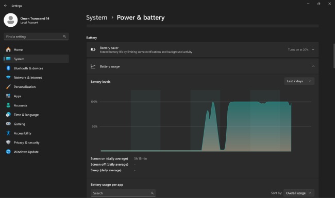335x198 pixels.
Task: Click the Accounts person icon
Action: (8, 105)
